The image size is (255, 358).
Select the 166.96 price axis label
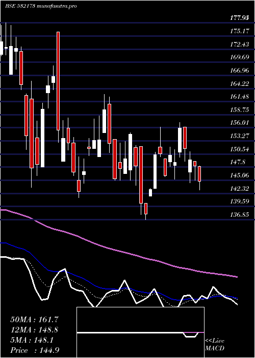point(240,71)
